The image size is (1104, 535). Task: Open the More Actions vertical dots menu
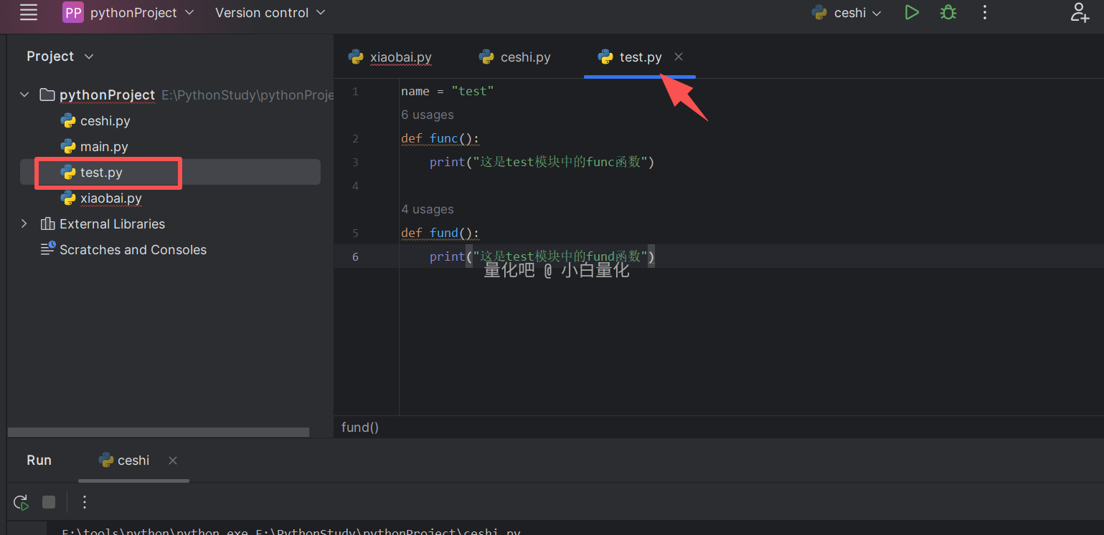[985, 12]
